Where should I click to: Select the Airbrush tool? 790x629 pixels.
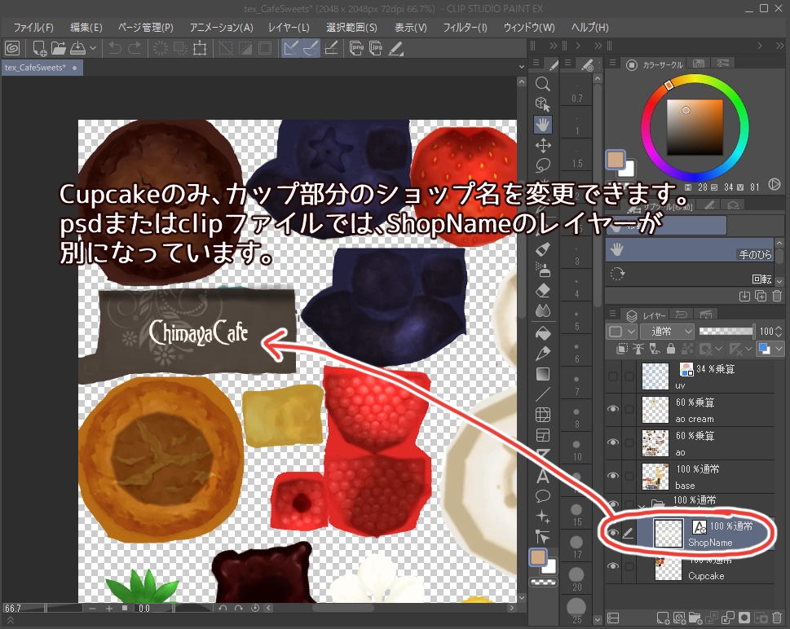[x=543, y=270]
